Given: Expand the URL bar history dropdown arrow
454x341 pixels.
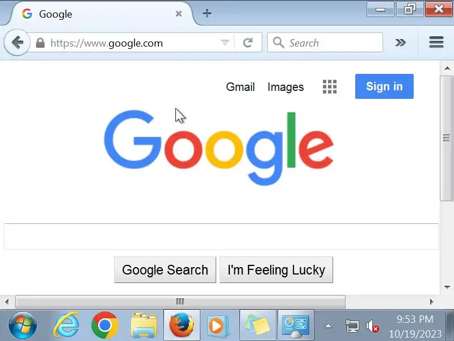Looking at the screenshot, I should (225, 43).
